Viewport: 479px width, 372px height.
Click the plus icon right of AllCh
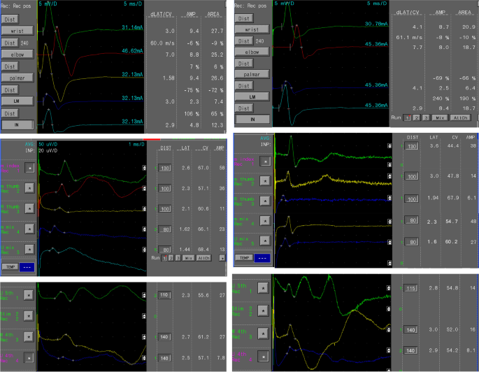[222, 258]
